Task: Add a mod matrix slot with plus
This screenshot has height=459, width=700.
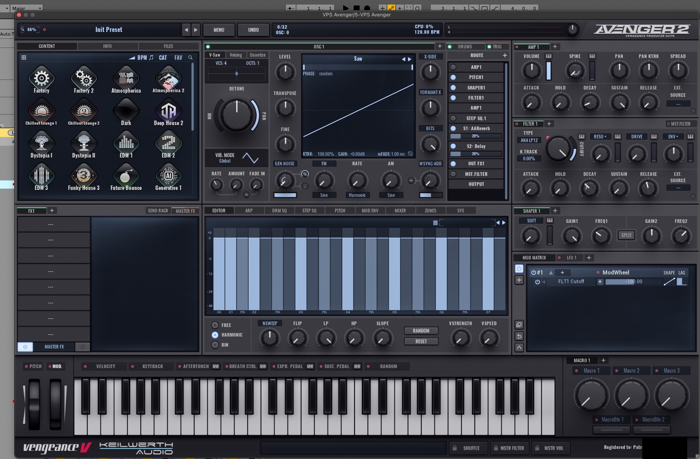Action: (x=519, y=280)
